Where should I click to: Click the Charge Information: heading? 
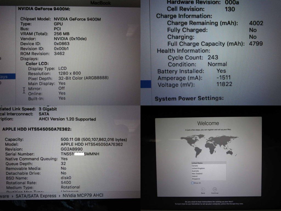(x=184, y=16)
